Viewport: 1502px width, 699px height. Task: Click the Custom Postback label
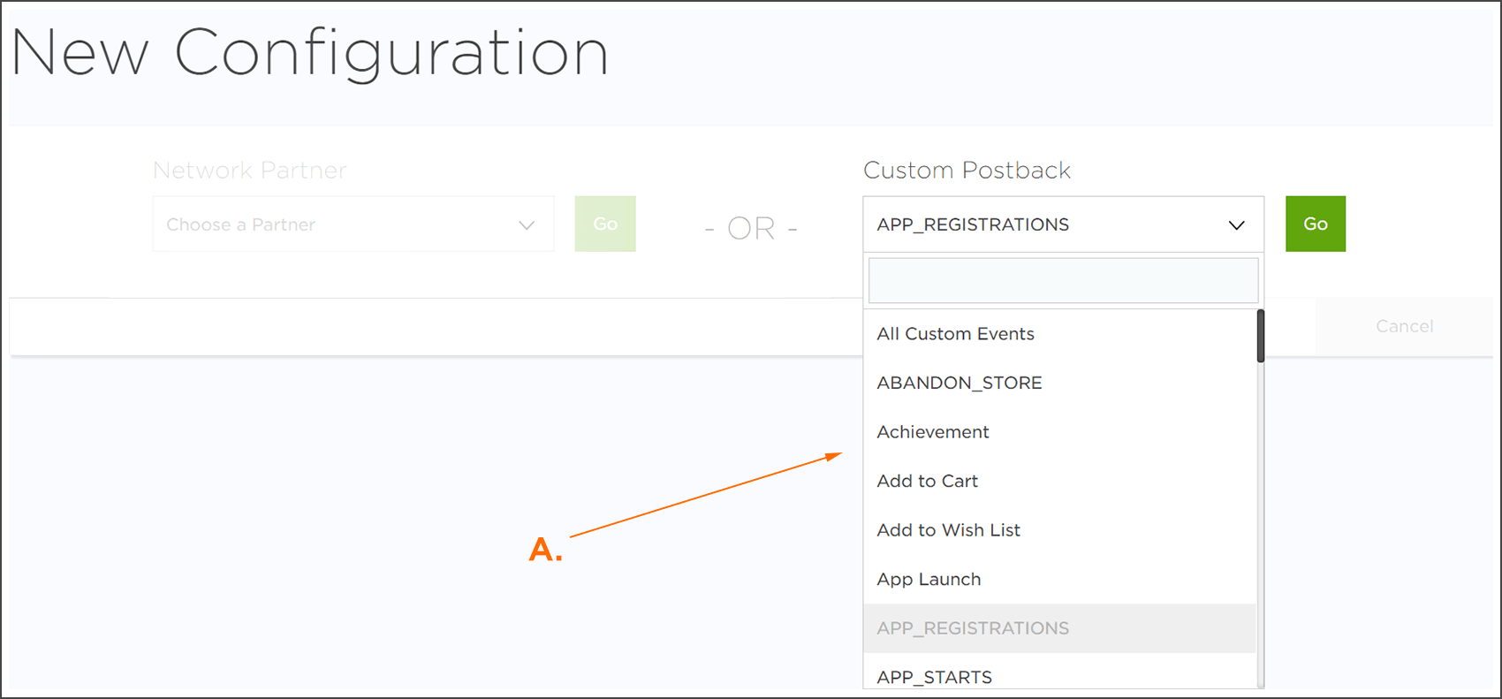pos(967,170)
